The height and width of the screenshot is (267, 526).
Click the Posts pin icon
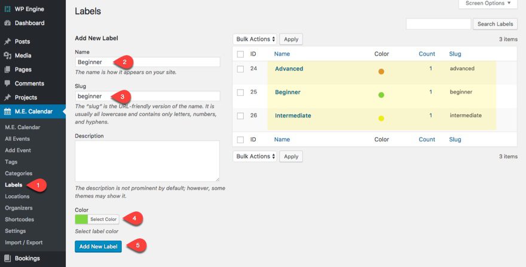point(7,42)
